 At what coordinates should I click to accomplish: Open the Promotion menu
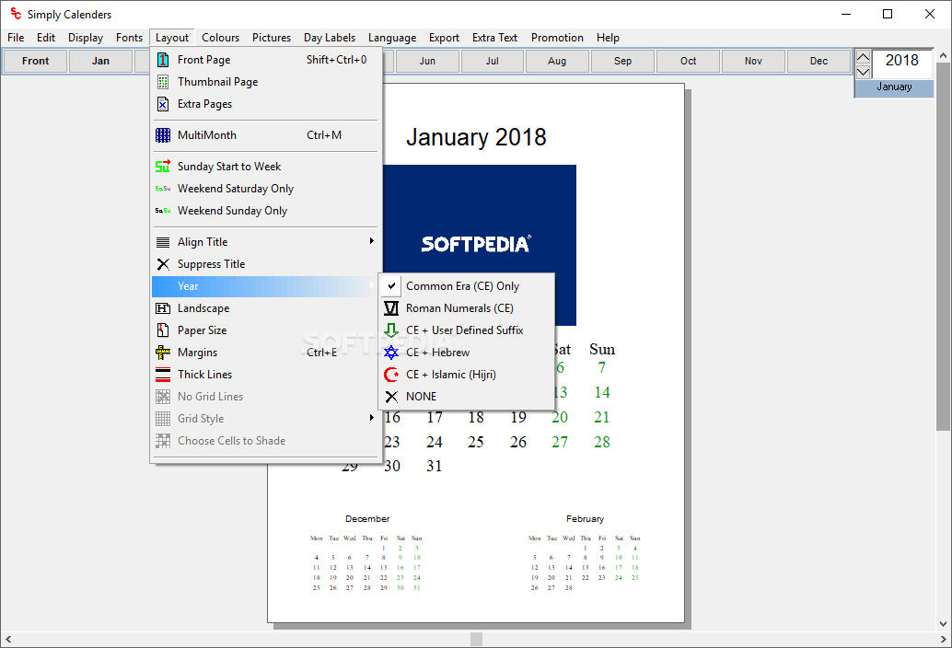[x=557, y=38]
